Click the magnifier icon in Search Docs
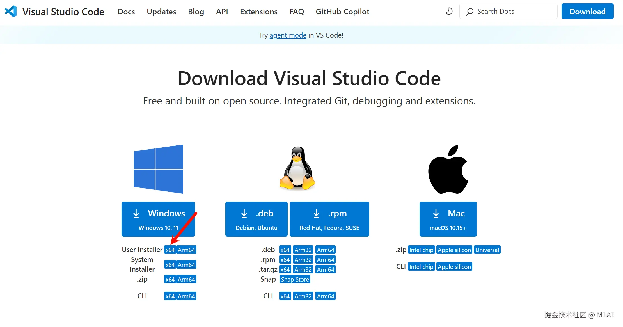 coord(469,12)
